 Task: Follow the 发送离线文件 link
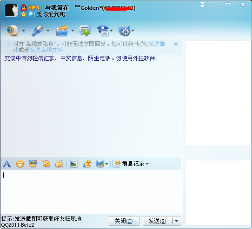pos(46,50)
